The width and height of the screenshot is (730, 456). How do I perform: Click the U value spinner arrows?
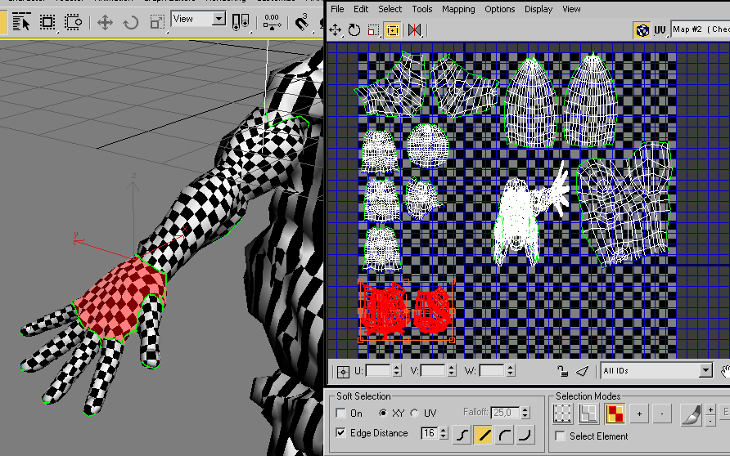pyautogui.click(x=397, y=370)
